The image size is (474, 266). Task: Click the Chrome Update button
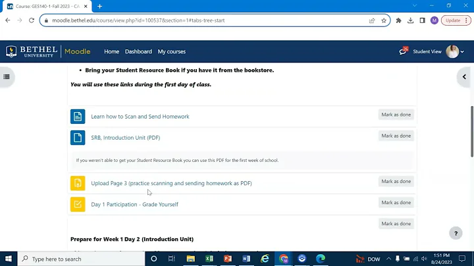click(x=456, y=20)
